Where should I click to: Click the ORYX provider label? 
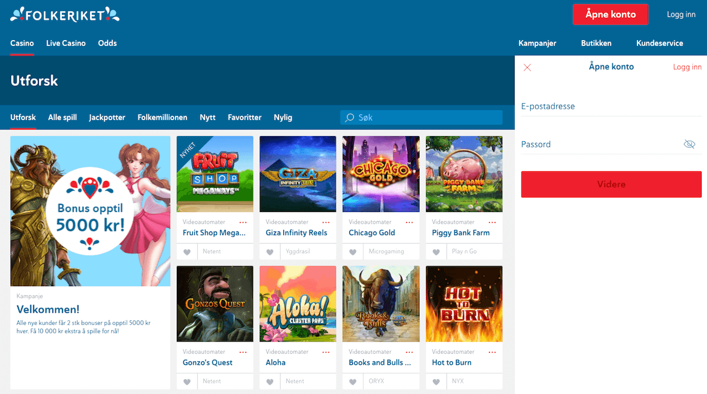coord(376,382)
